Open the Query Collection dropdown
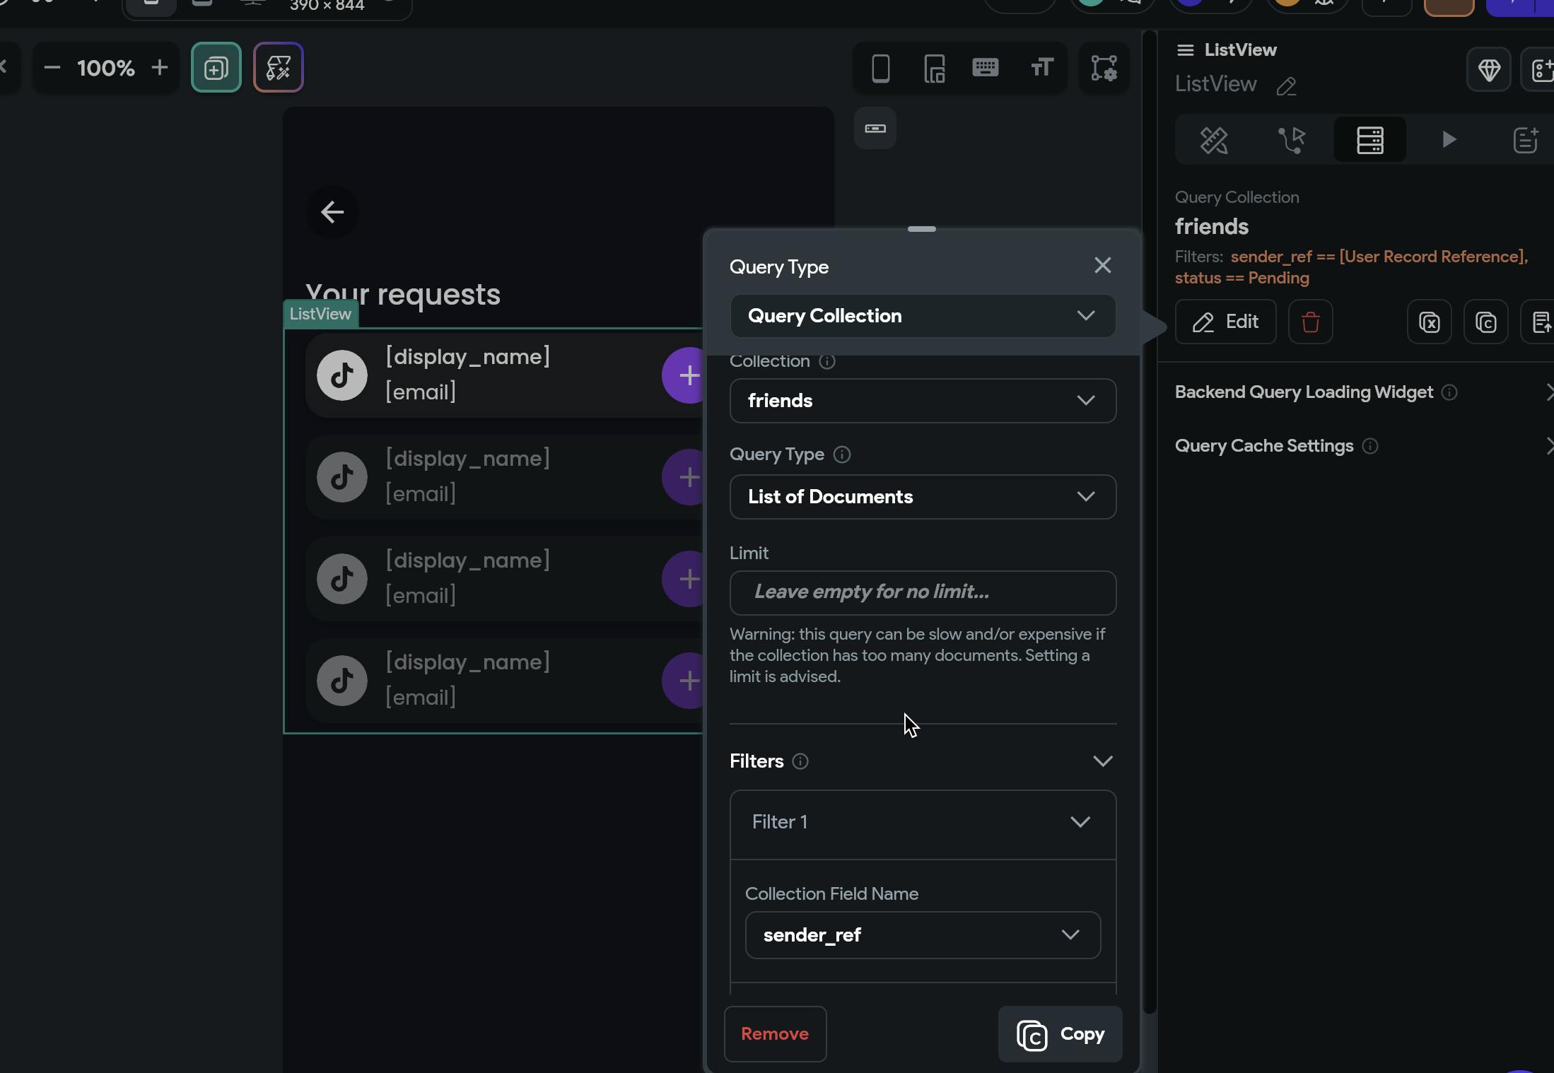 click(923, 316)
